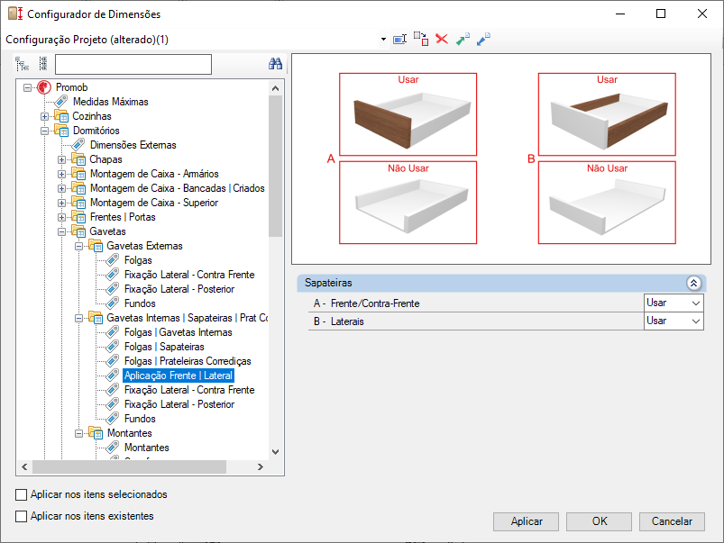Collapse the Montantes folder
The width and height of the screenshot is (724, 543).
(x=79, y=433)
